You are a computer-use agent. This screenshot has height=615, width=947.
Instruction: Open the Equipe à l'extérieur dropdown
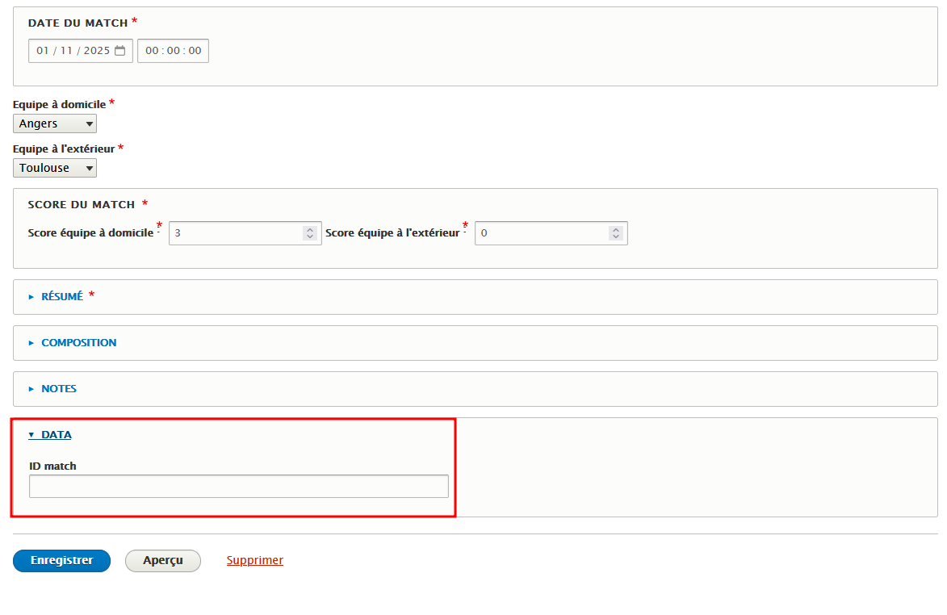click(x=55, y=168)
